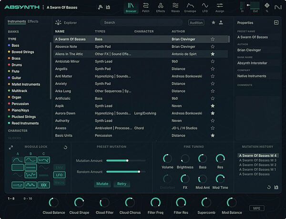
Task: Adjust the Random Amount slider
Action: (126, 172)
